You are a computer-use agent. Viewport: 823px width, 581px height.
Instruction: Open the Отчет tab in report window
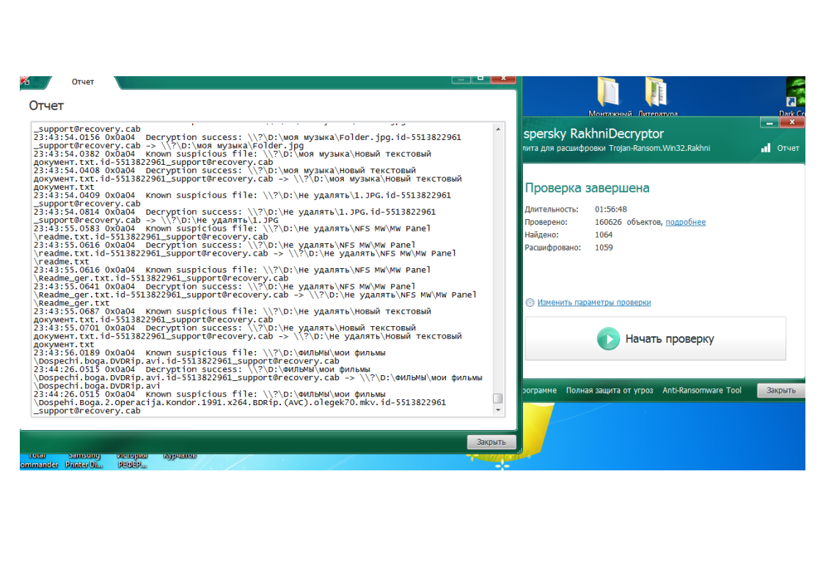[x=83, y=82]
